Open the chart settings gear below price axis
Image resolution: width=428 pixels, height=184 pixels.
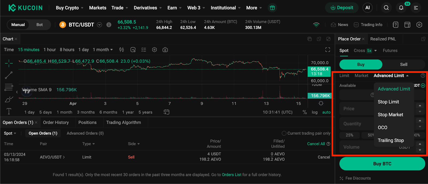click(x=321, y=103)
